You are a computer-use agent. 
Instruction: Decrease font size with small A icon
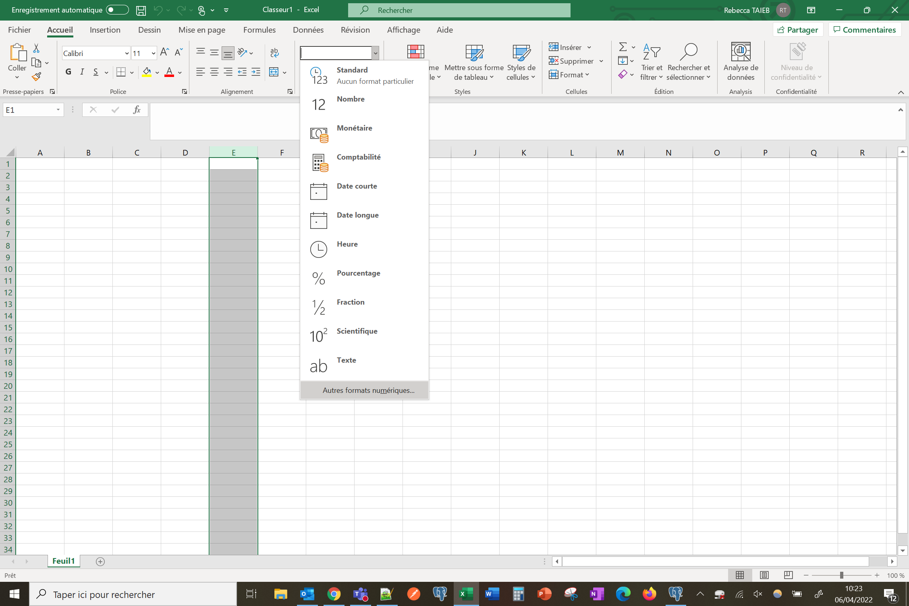pos(178,52)
